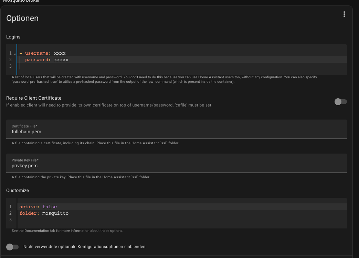Select line number 1 in Logins gutter
Viewport: 359px width, 258px height.
point(10,53)
